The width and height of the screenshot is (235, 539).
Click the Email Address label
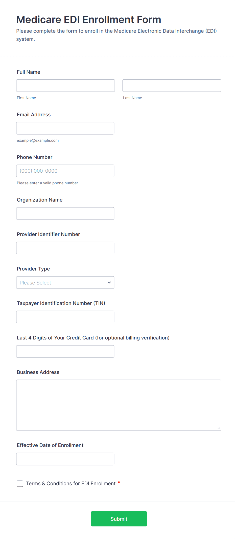point(34,115)
